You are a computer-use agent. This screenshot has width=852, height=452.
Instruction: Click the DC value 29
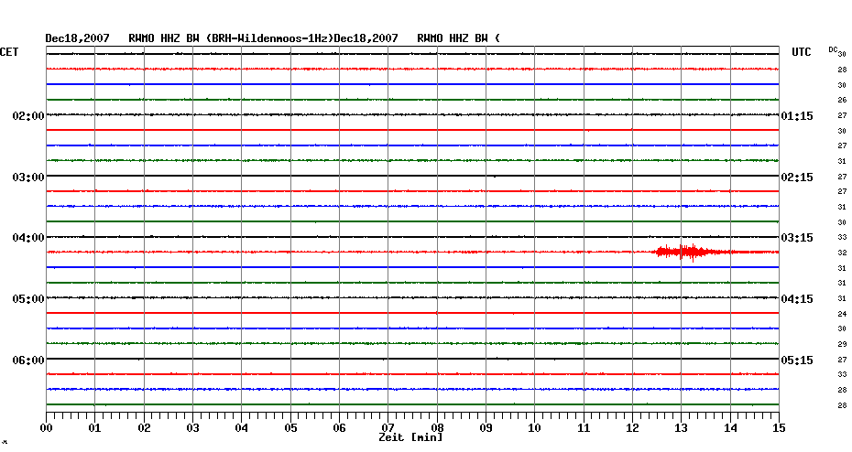pos(842,344)
